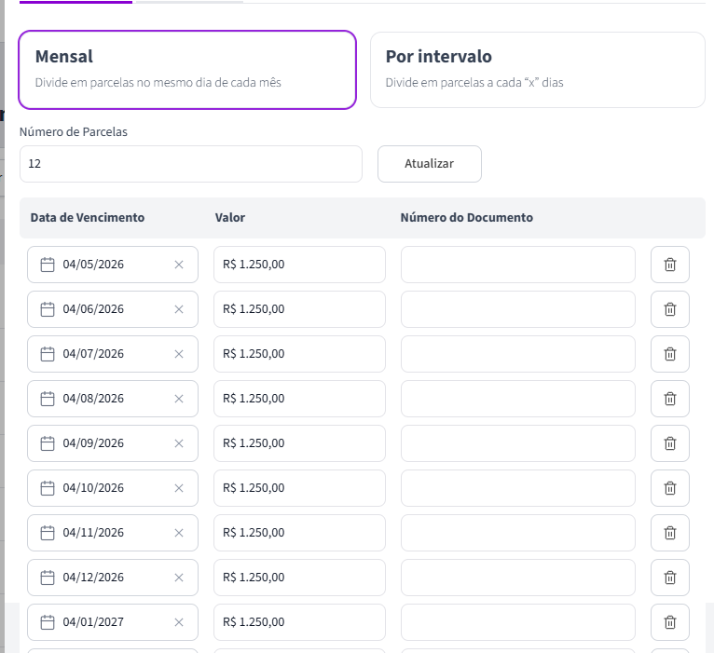Focus document number field for 04/06/2026

(518, 309)
